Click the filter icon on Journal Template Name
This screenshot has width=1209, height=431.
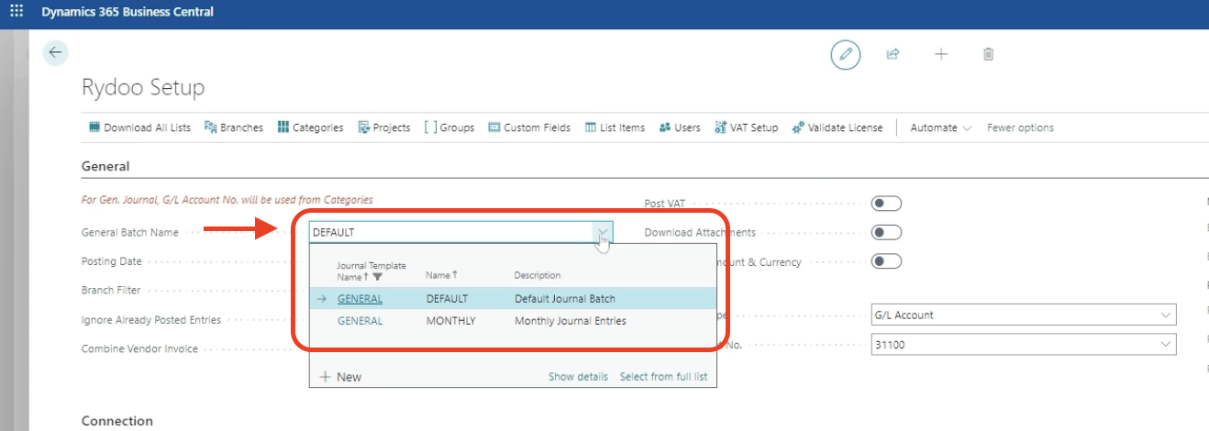(378, 276)
